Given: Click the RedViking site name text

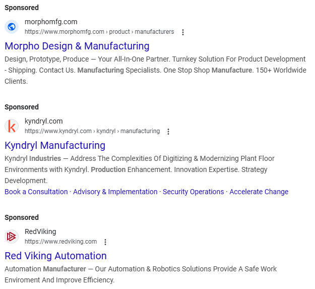Looking at the screenshot, I should pos(40,232).
